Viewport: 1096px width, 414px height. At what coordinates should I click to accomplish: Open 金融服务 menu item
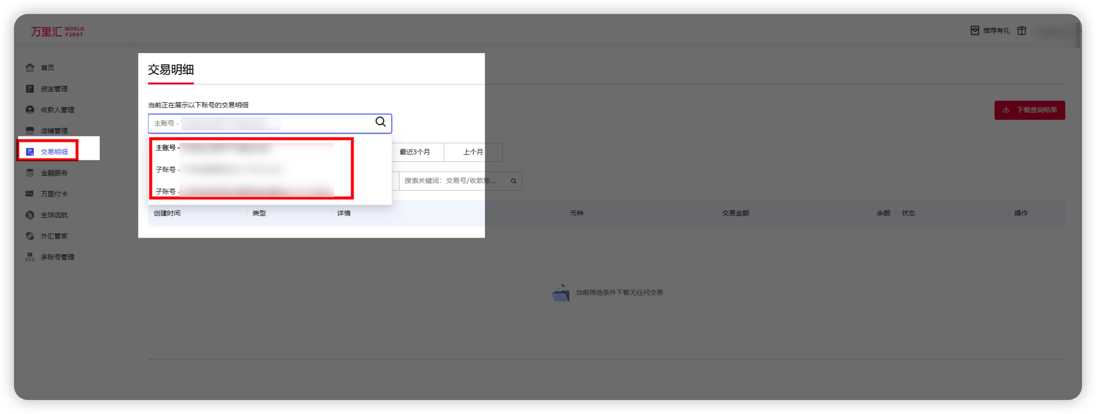pyautogui.click(x=54, y=173)
